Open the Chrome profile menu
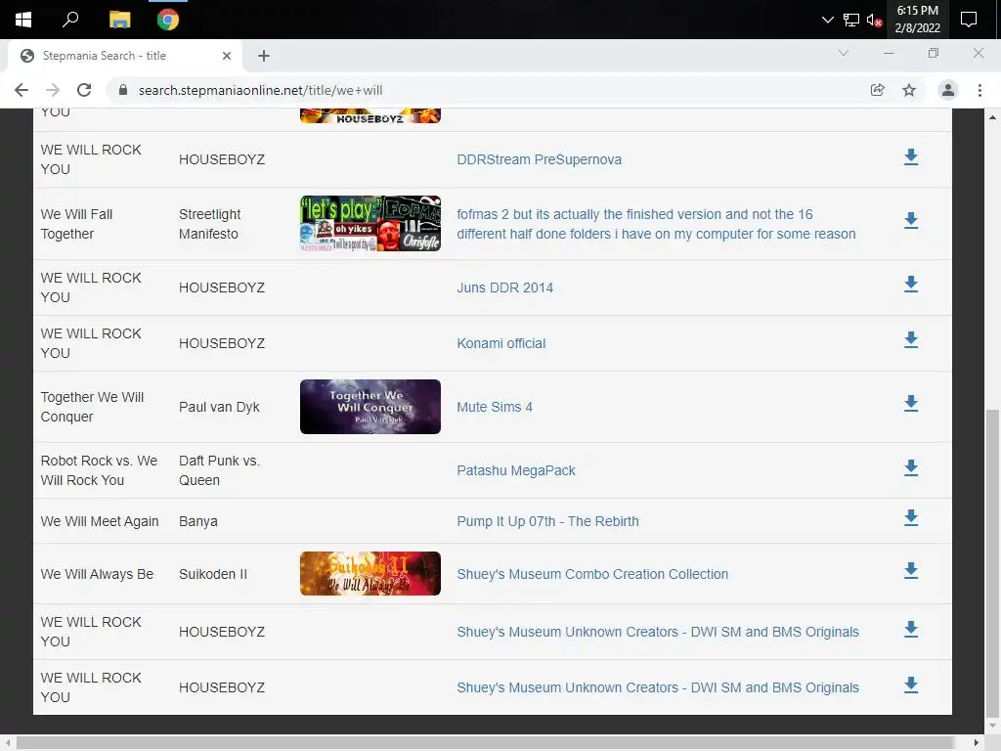Viewport: 1001px width, 751px height. click(948, 90)
